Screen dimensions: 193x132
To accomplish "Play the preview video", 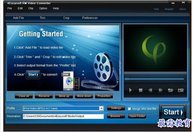I will click(x=130, y=90).
